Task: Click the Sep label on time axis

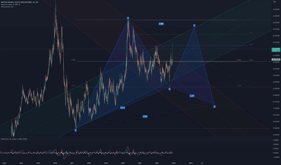Action: [x=202, y=163]
